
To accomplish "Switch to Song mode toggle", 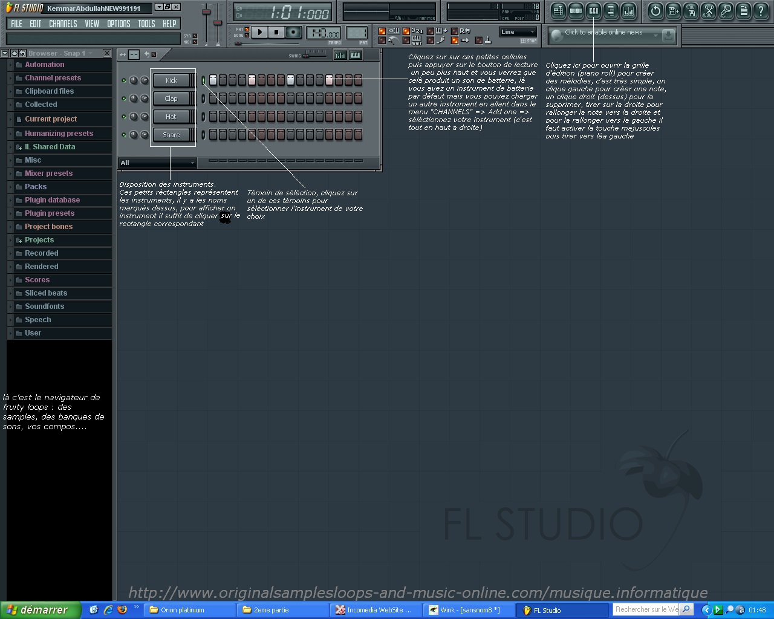I will tap(247, 36).
